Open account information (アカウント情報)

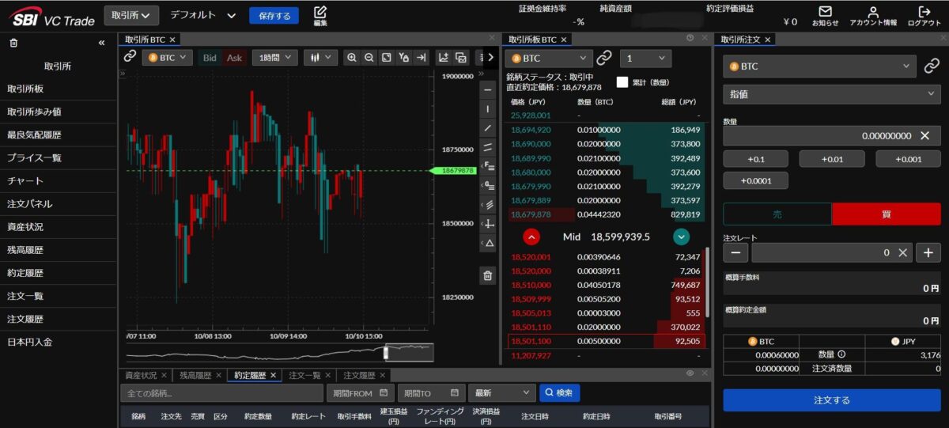[x=873, y=16]
